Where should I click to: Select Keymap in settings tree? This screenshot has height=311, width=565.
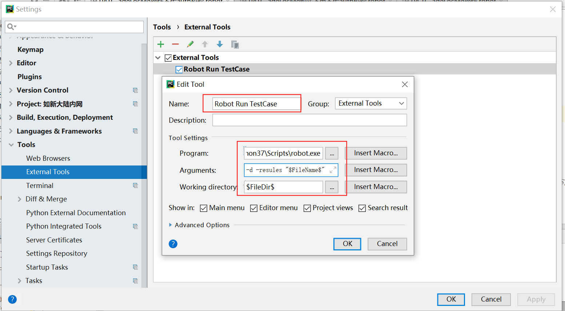[31, 50]
